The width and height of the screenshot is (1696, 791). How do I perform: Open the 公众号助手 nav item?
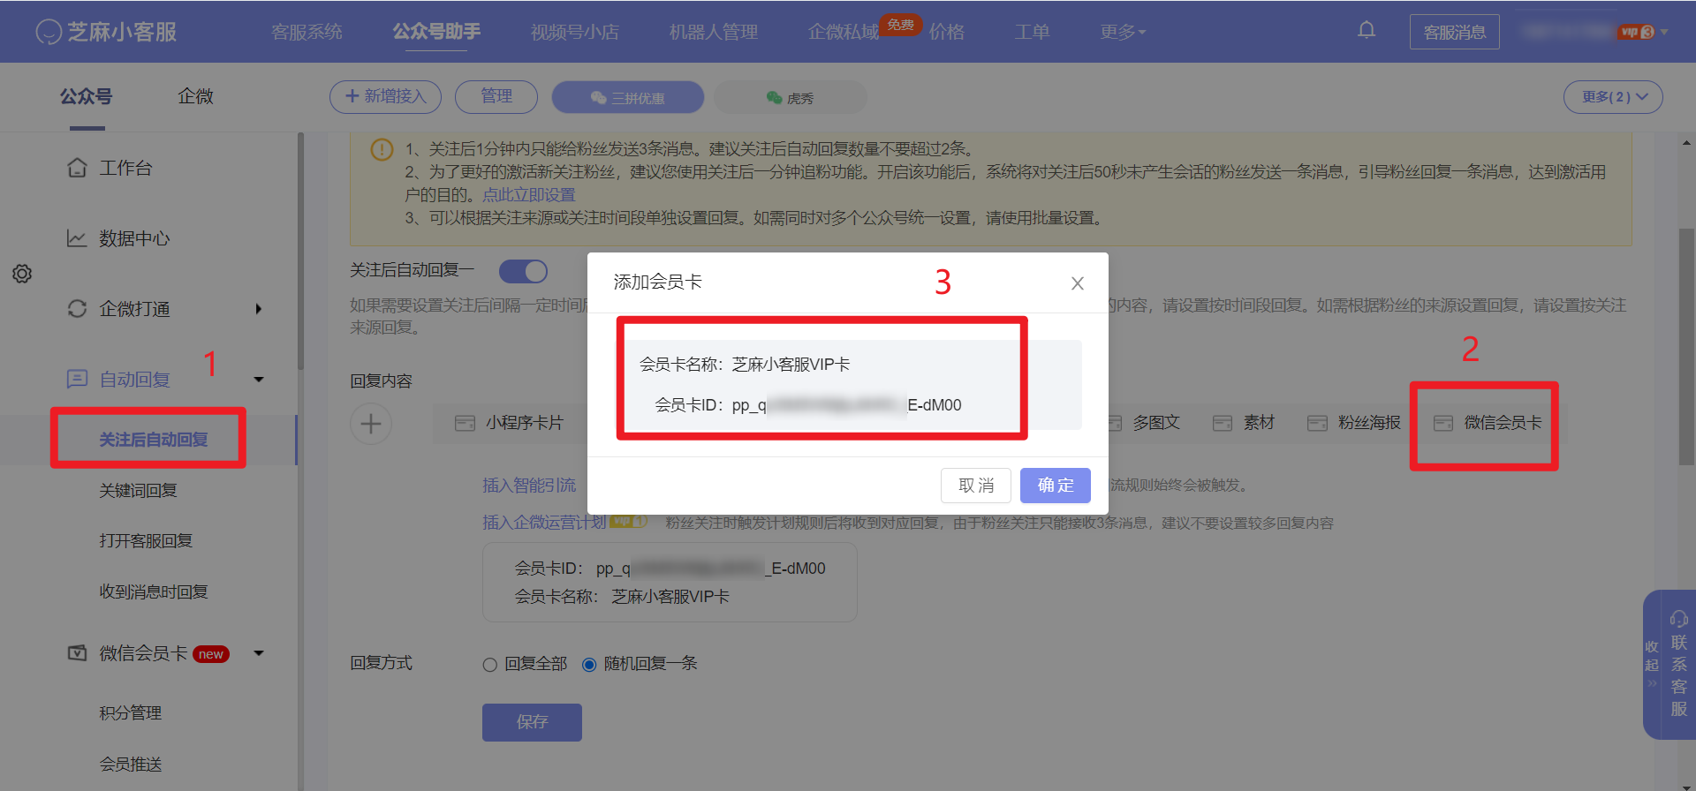436,32
